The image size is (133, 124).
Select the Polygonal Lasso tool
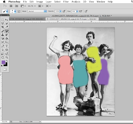tap(3, 24)
